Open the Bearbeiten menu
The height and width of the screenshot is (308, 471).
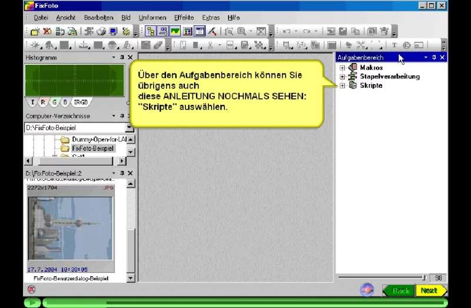[98, 18]
